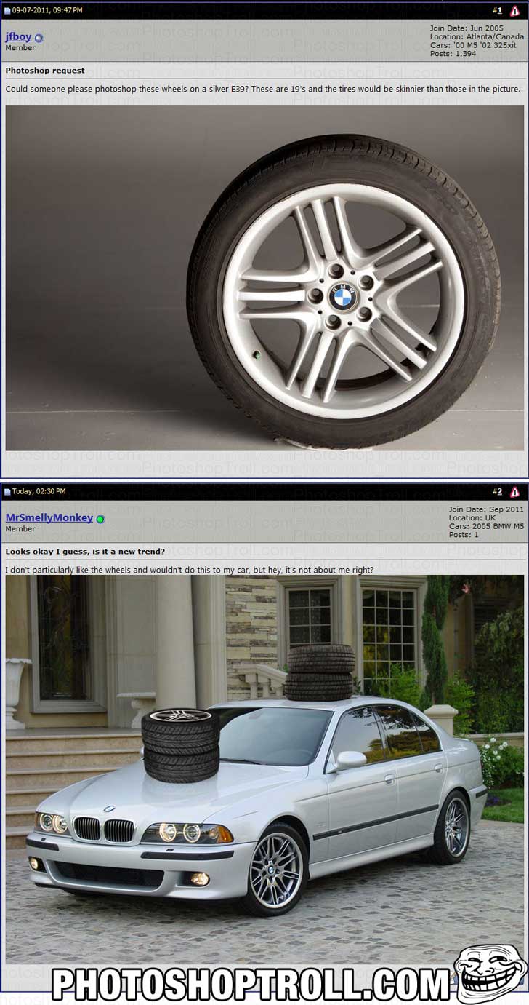529x1005 pixels.
Task: Open jfboy's user profile link
Action: [18, 36]
